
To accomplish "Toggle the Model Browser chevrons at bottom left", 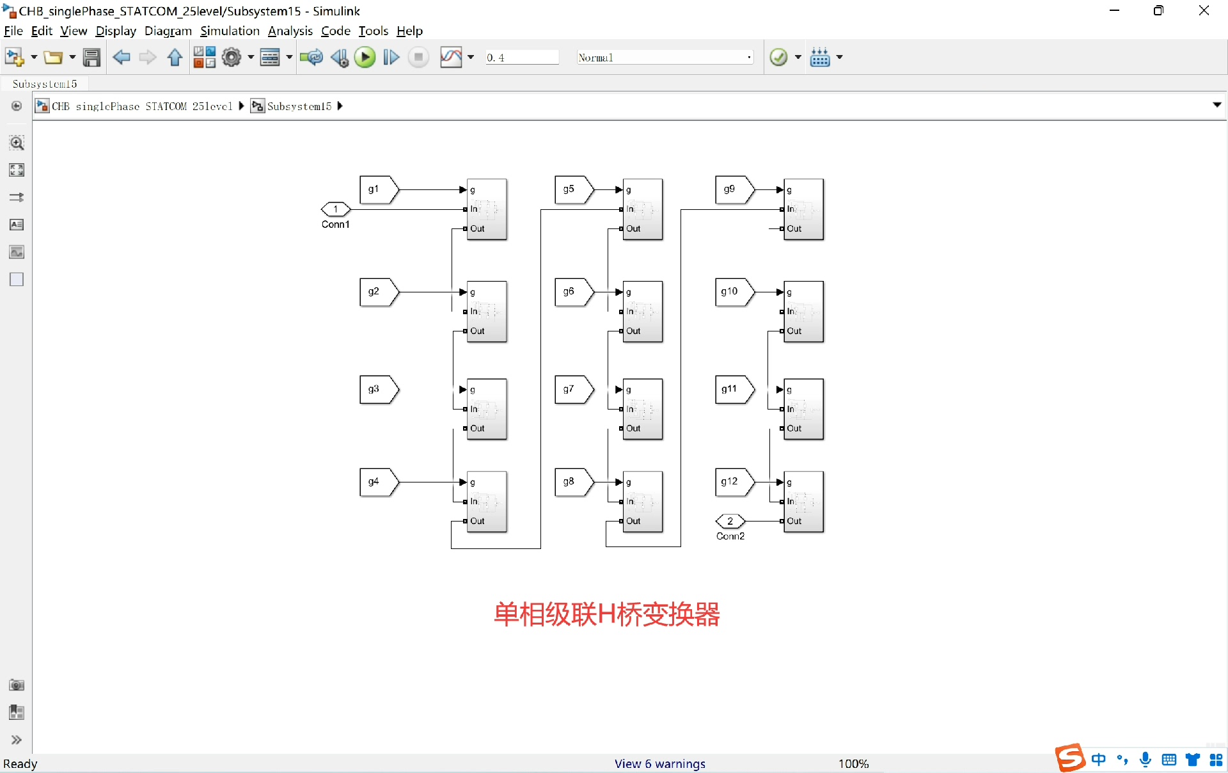I will [x=17, y=740].
